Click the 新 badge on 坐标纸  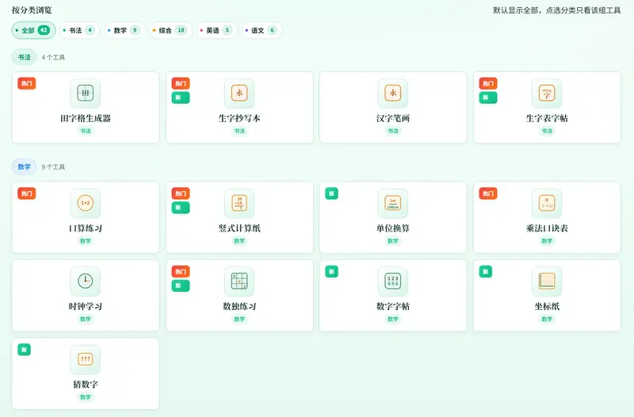coord(486,271)
